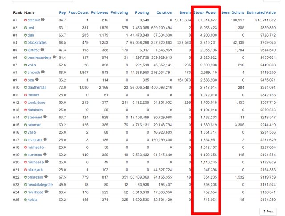
Task: Sort the list by Following header
Action: coord(119,13)
